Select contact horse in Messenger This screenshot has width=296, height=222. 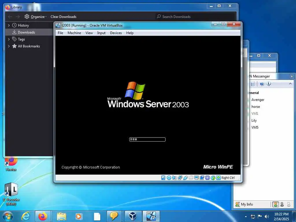[256, 107]
